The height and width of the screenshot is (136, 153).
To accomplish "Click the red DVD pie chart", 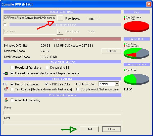I will pos(136,26).
